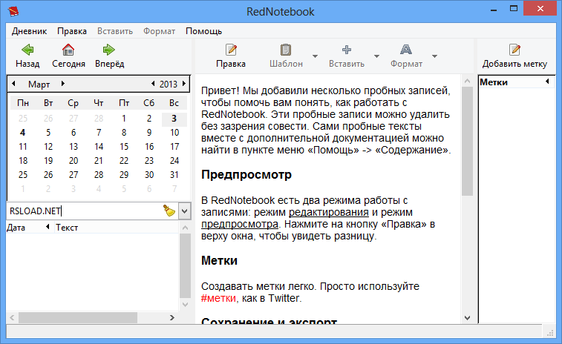Open the Правка menu in the menu bar
The image size is (562, 344).
(72, 31)
